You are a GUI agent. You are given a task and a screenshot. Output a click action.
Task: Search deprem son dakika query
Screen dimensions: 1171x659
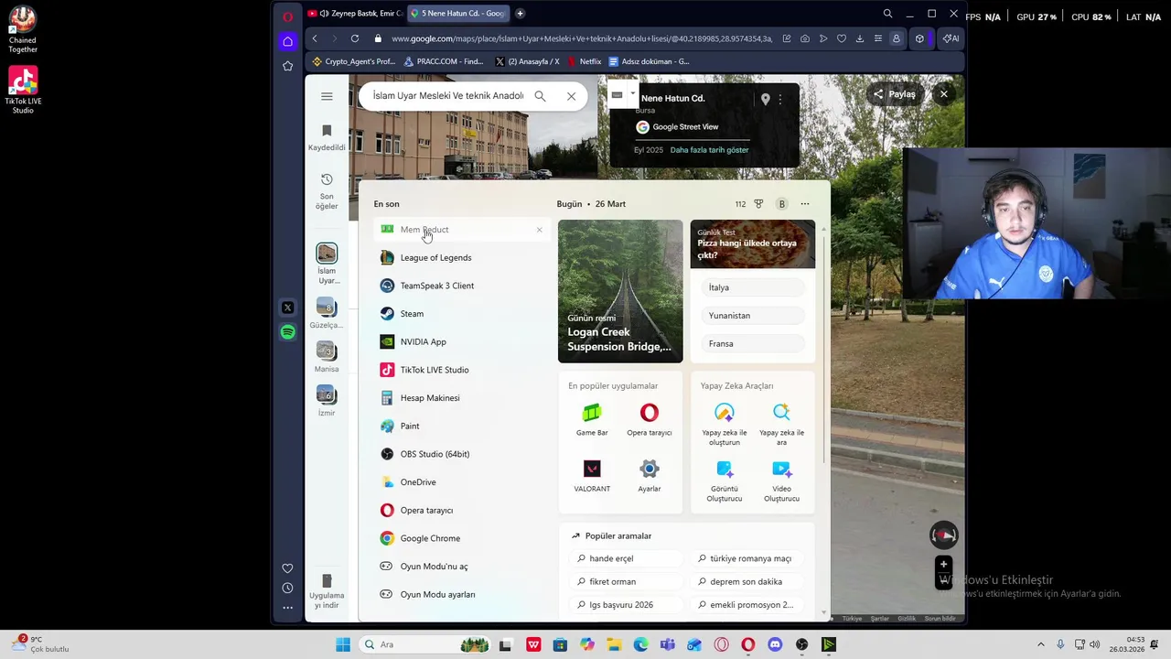click(749, 582)
